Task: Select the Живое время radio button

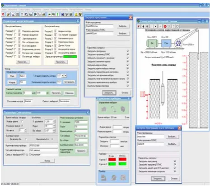Action: coord(22,122)
